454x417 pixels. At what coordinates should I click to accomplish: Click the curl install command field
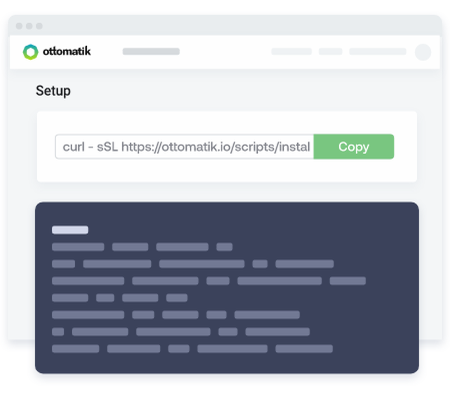click(184, 146)
